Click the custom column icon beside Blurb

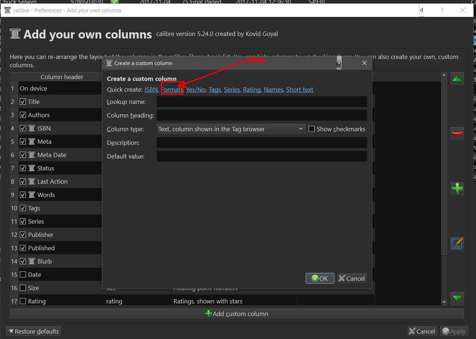pyautogui.click(x=32, y=261)
